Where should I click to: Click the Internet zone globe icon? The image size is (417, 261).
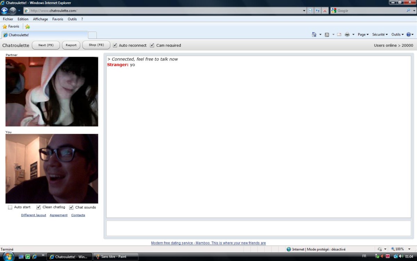pyautogui.click(x=289, y=249)
